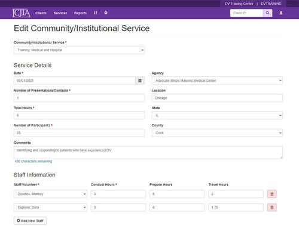Click Conduct Hours for Explorer, Dora

[118, 208]
